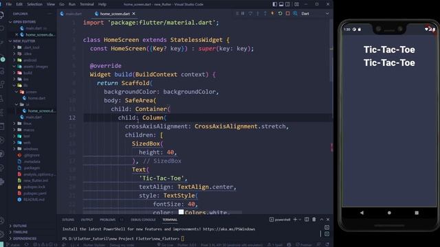The width and height of the screenshot is (440, 247).
Task: Click the white Colors.white color swatch
Action: [x=181, y=212]
